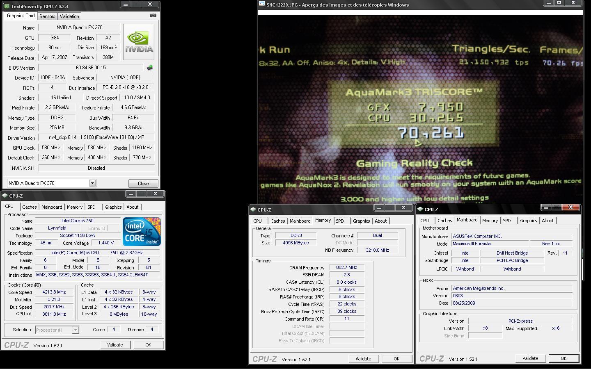Select CPU tab in the CPU-Z Memory window
591x369 pixels.
tap(258, 221)
